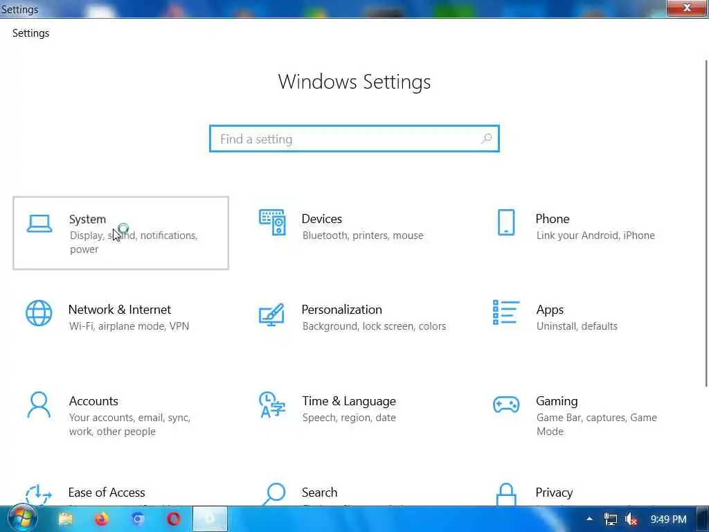Click the Settings label under title bar
The image size is (709, 532).
click(x=30, y=33)
